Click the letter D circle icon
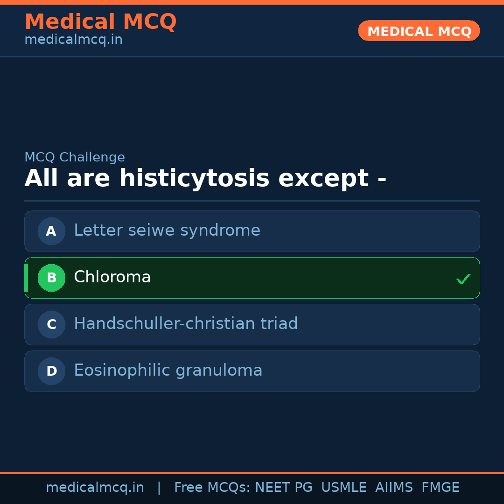 coord(51,371)
